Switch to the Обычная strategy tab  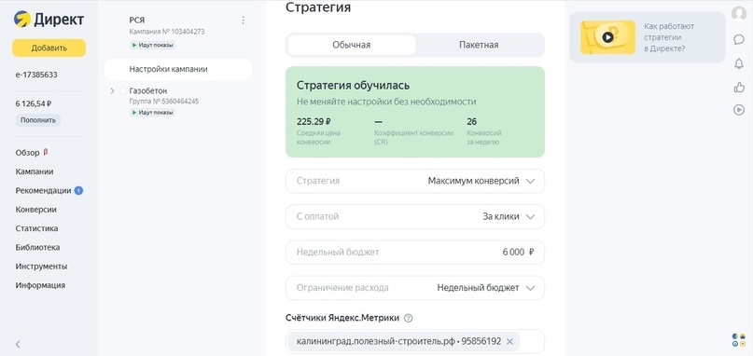[x=352, y=45]
